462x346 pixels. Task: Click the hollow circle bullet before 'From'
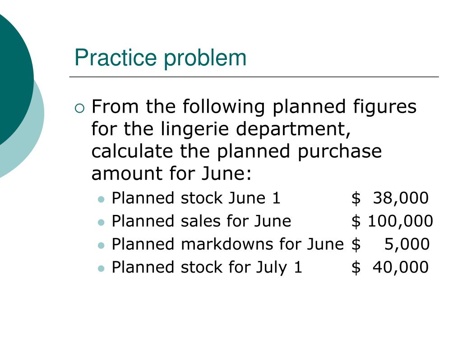tap(79, 108)
